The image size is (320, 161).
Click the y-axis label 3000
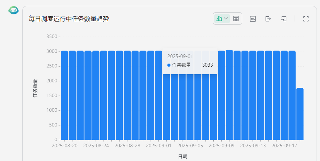click(52, 51)
